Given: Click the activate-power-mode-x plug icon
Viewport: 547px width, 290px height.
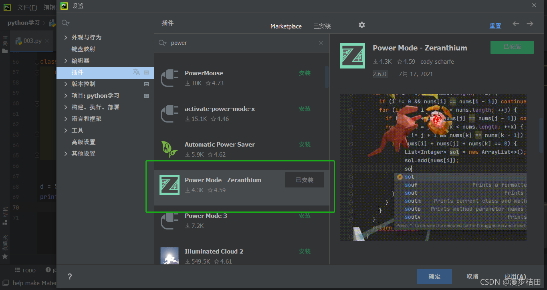Looking at the screenshot, I should tap(169, 113).
